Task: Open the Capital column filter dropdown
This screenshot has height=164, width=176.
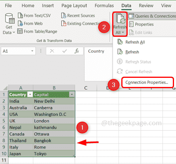Action: point(72,94)
